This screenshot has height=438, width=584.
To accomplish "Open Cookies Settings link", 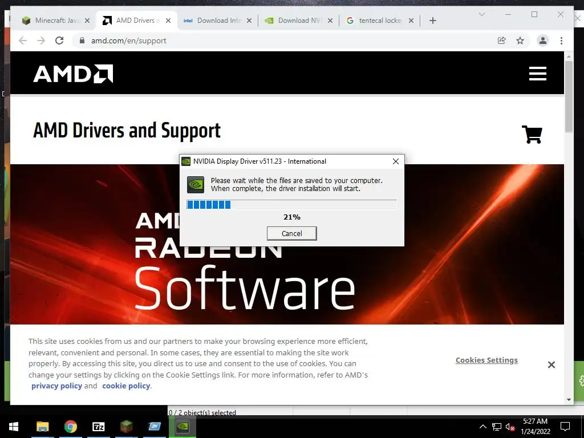I will [x=486, y=360].
